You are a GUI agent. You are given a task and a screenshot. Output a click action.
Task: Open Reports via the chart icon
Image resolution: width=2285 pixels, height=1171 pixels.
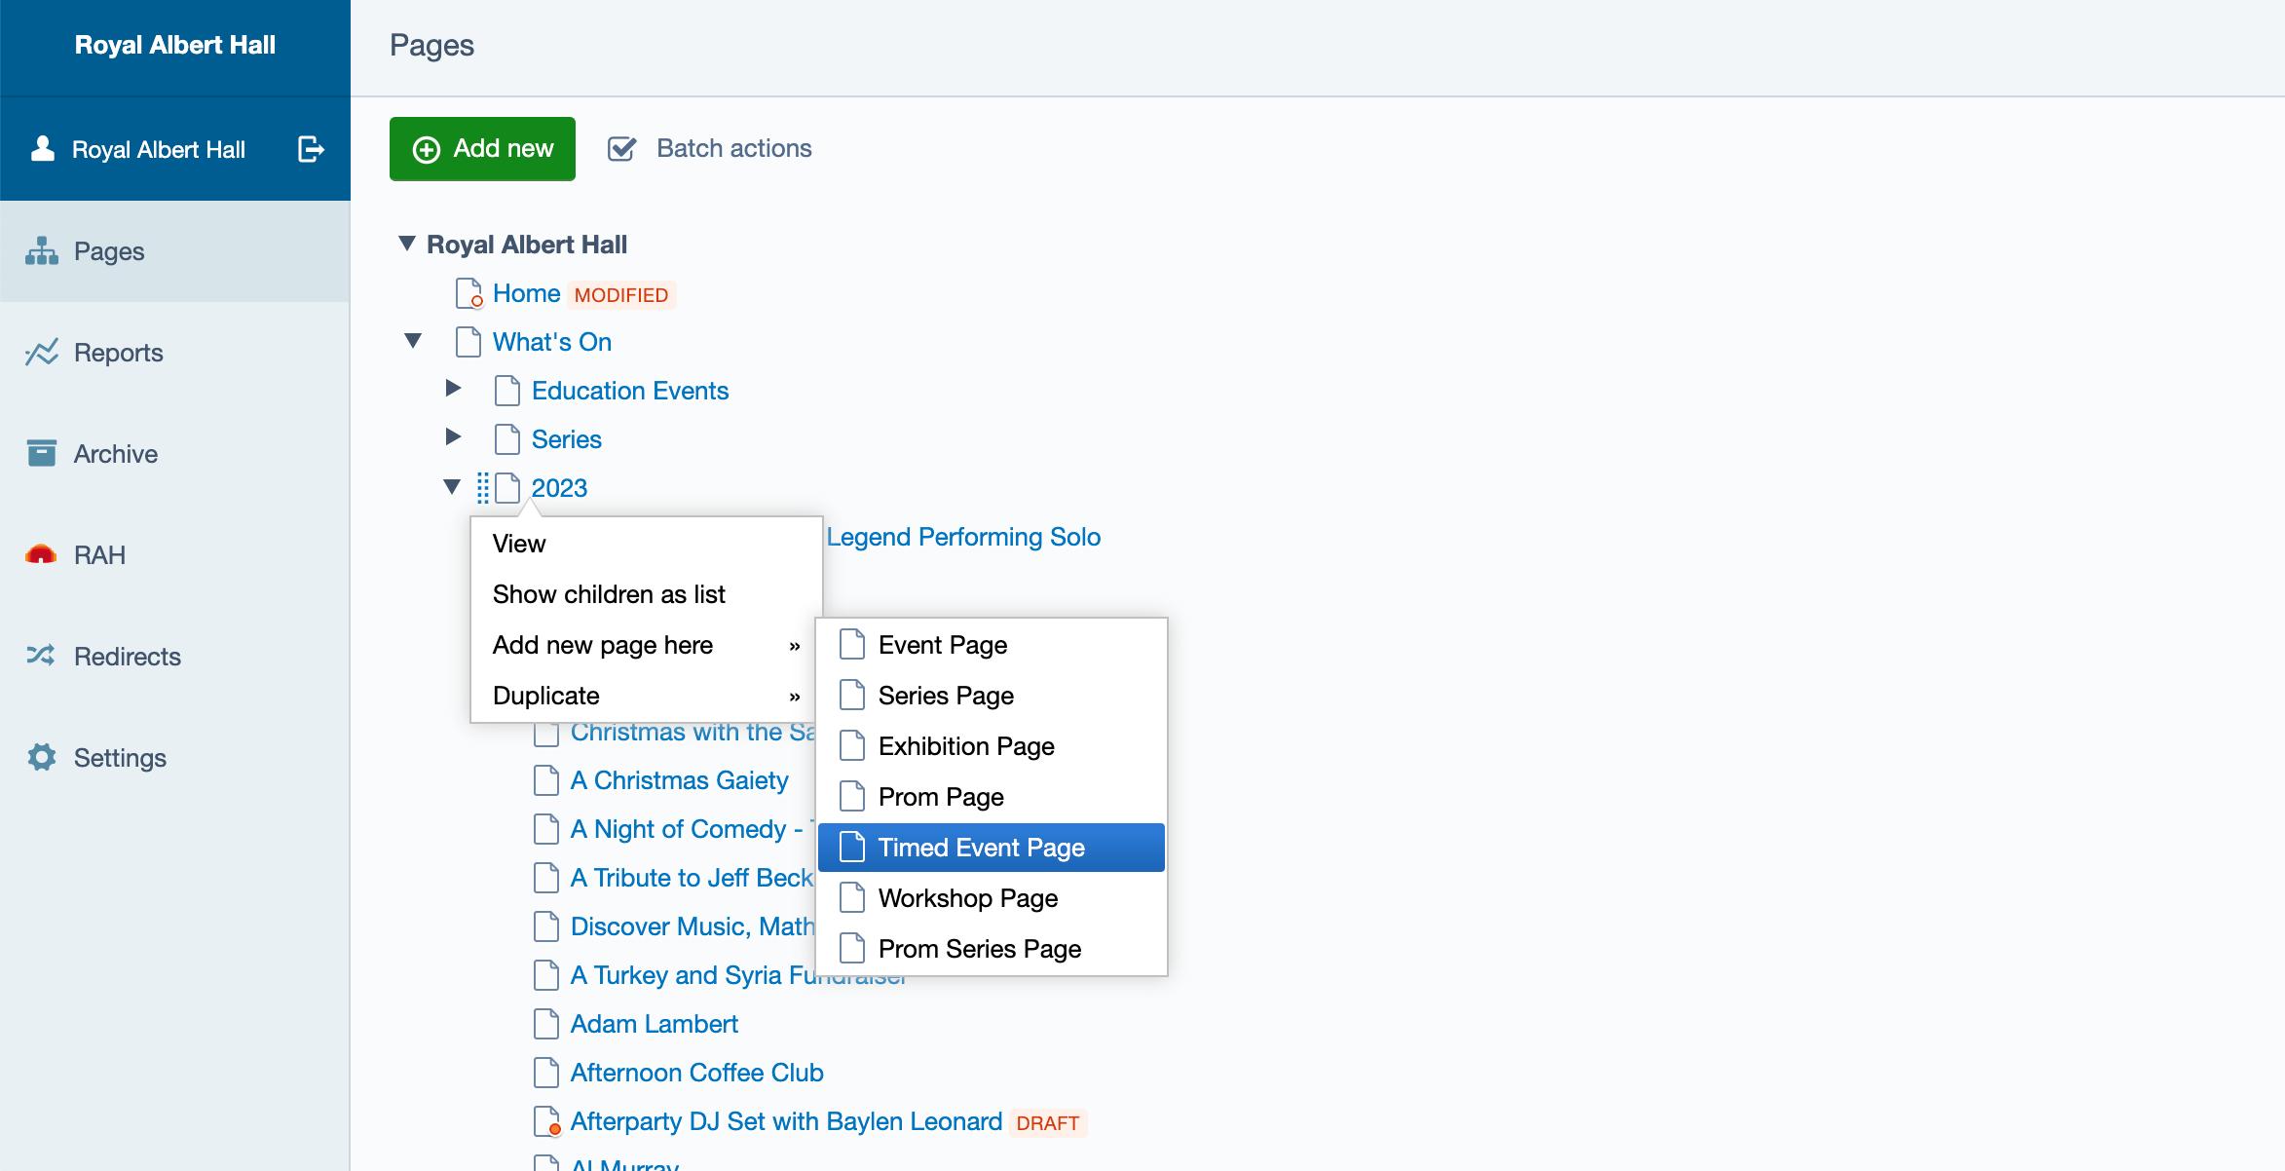[x=41, y=353]
